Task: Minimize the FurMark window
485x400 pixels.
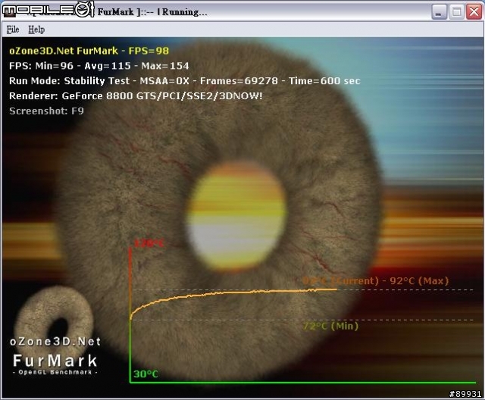Action: click(439, 12)
